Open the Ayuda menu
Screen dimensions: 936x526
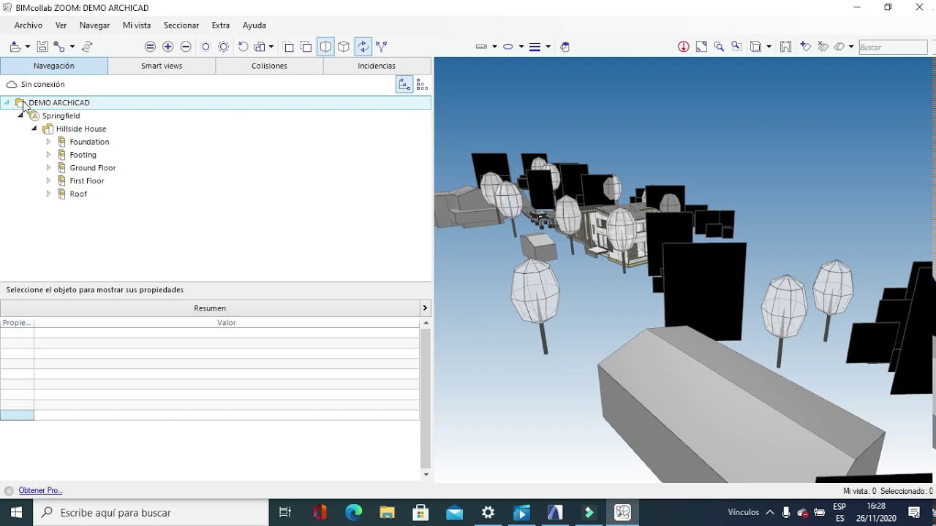tap(254, 25)
